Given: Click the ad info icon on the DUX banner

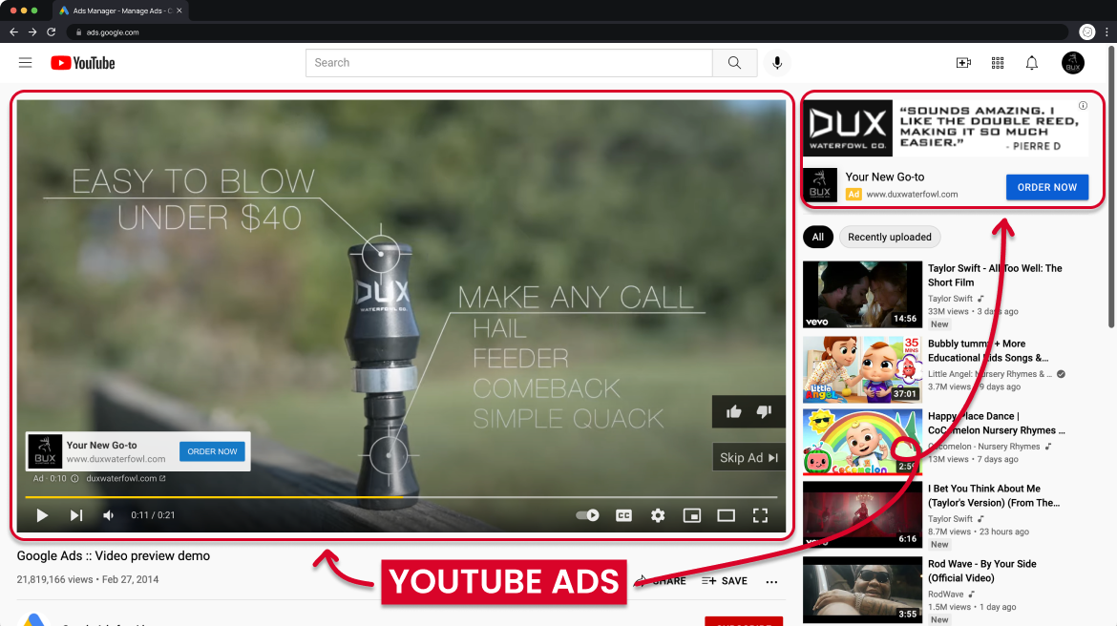Looking at the screenshot, I should pos(1082,106).
